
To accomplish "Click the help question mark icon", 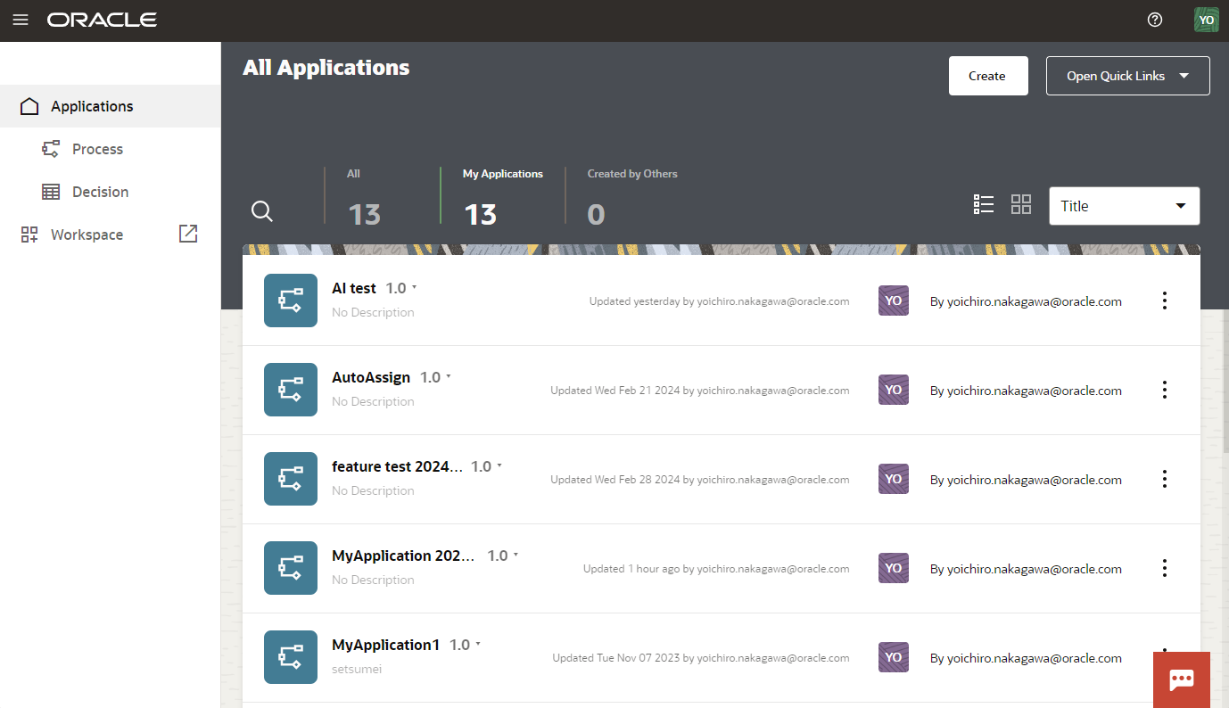I will 1155,20.
